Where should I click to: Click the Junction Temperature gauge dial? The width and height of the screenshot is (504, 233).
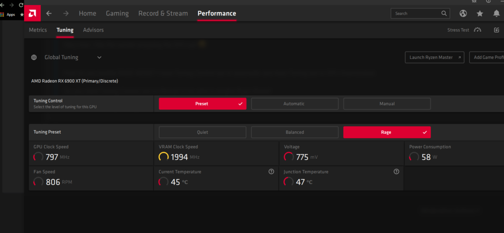point(289,182)
